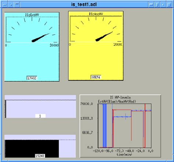Click the 0.0 y-axis label

click(90, 147)
